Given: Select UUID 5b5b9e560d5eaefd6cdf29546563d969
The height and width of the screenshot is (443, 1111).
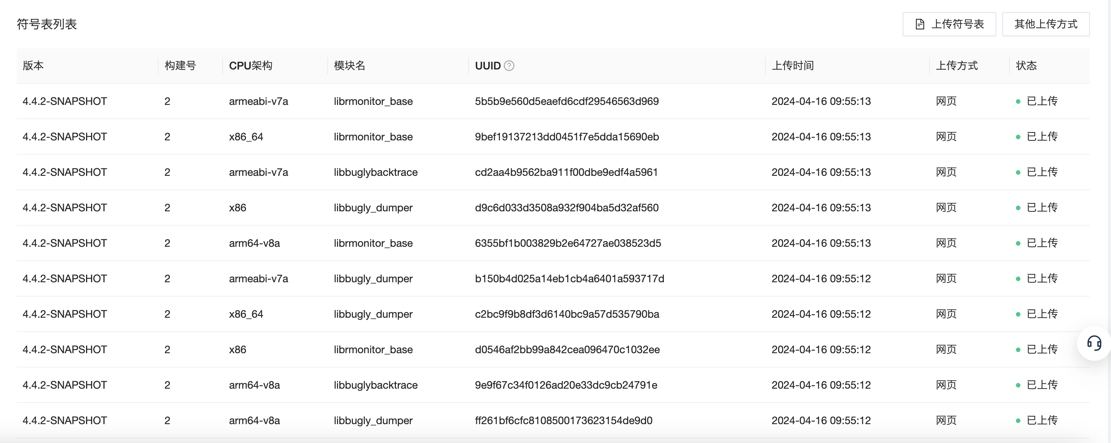Looking at the screenshot, I should (x=567, y=102).
